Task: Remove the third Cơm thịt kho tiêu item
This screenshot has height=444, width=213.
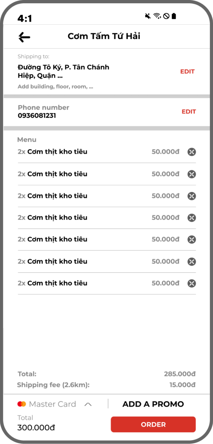Action: pos(192,196)
